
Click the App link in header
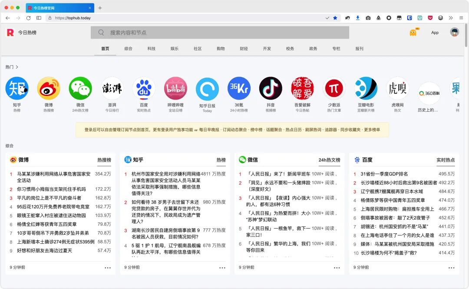tap(435, 33)
